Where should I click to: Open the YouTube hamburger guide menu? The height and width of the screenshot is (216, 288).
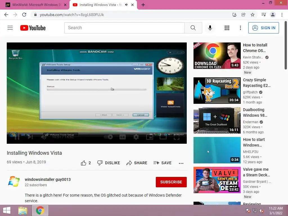[10, 28]
